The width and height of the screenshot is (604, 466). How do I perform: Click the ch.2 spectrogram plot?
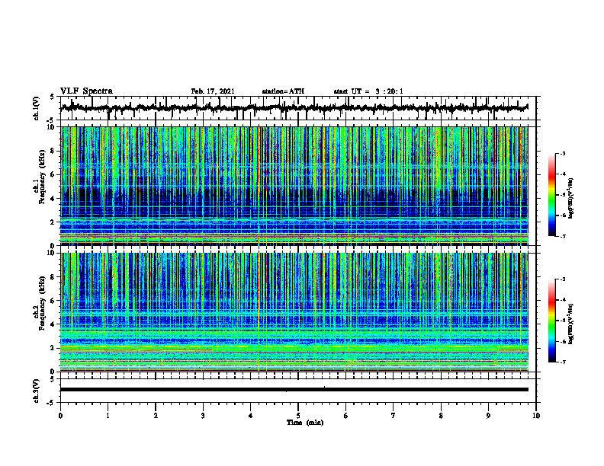pyautogui.click(x=294, y=312)
